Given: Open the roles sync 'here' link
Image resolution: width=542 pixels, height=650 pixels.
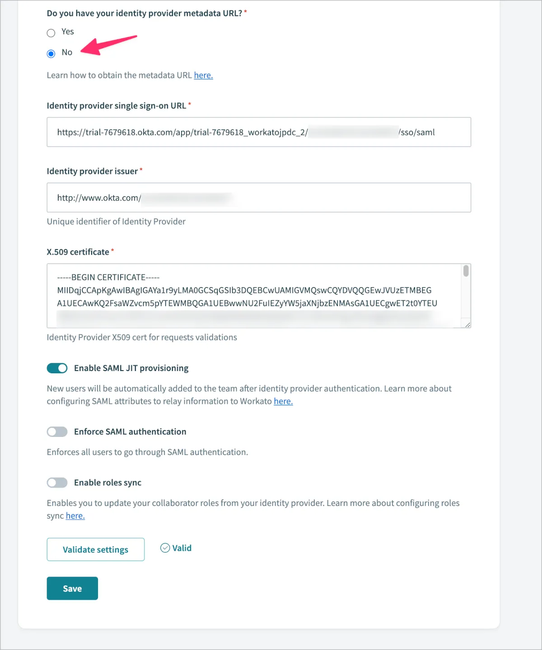Looking at the screenshot, I should [x=75, y=516].
